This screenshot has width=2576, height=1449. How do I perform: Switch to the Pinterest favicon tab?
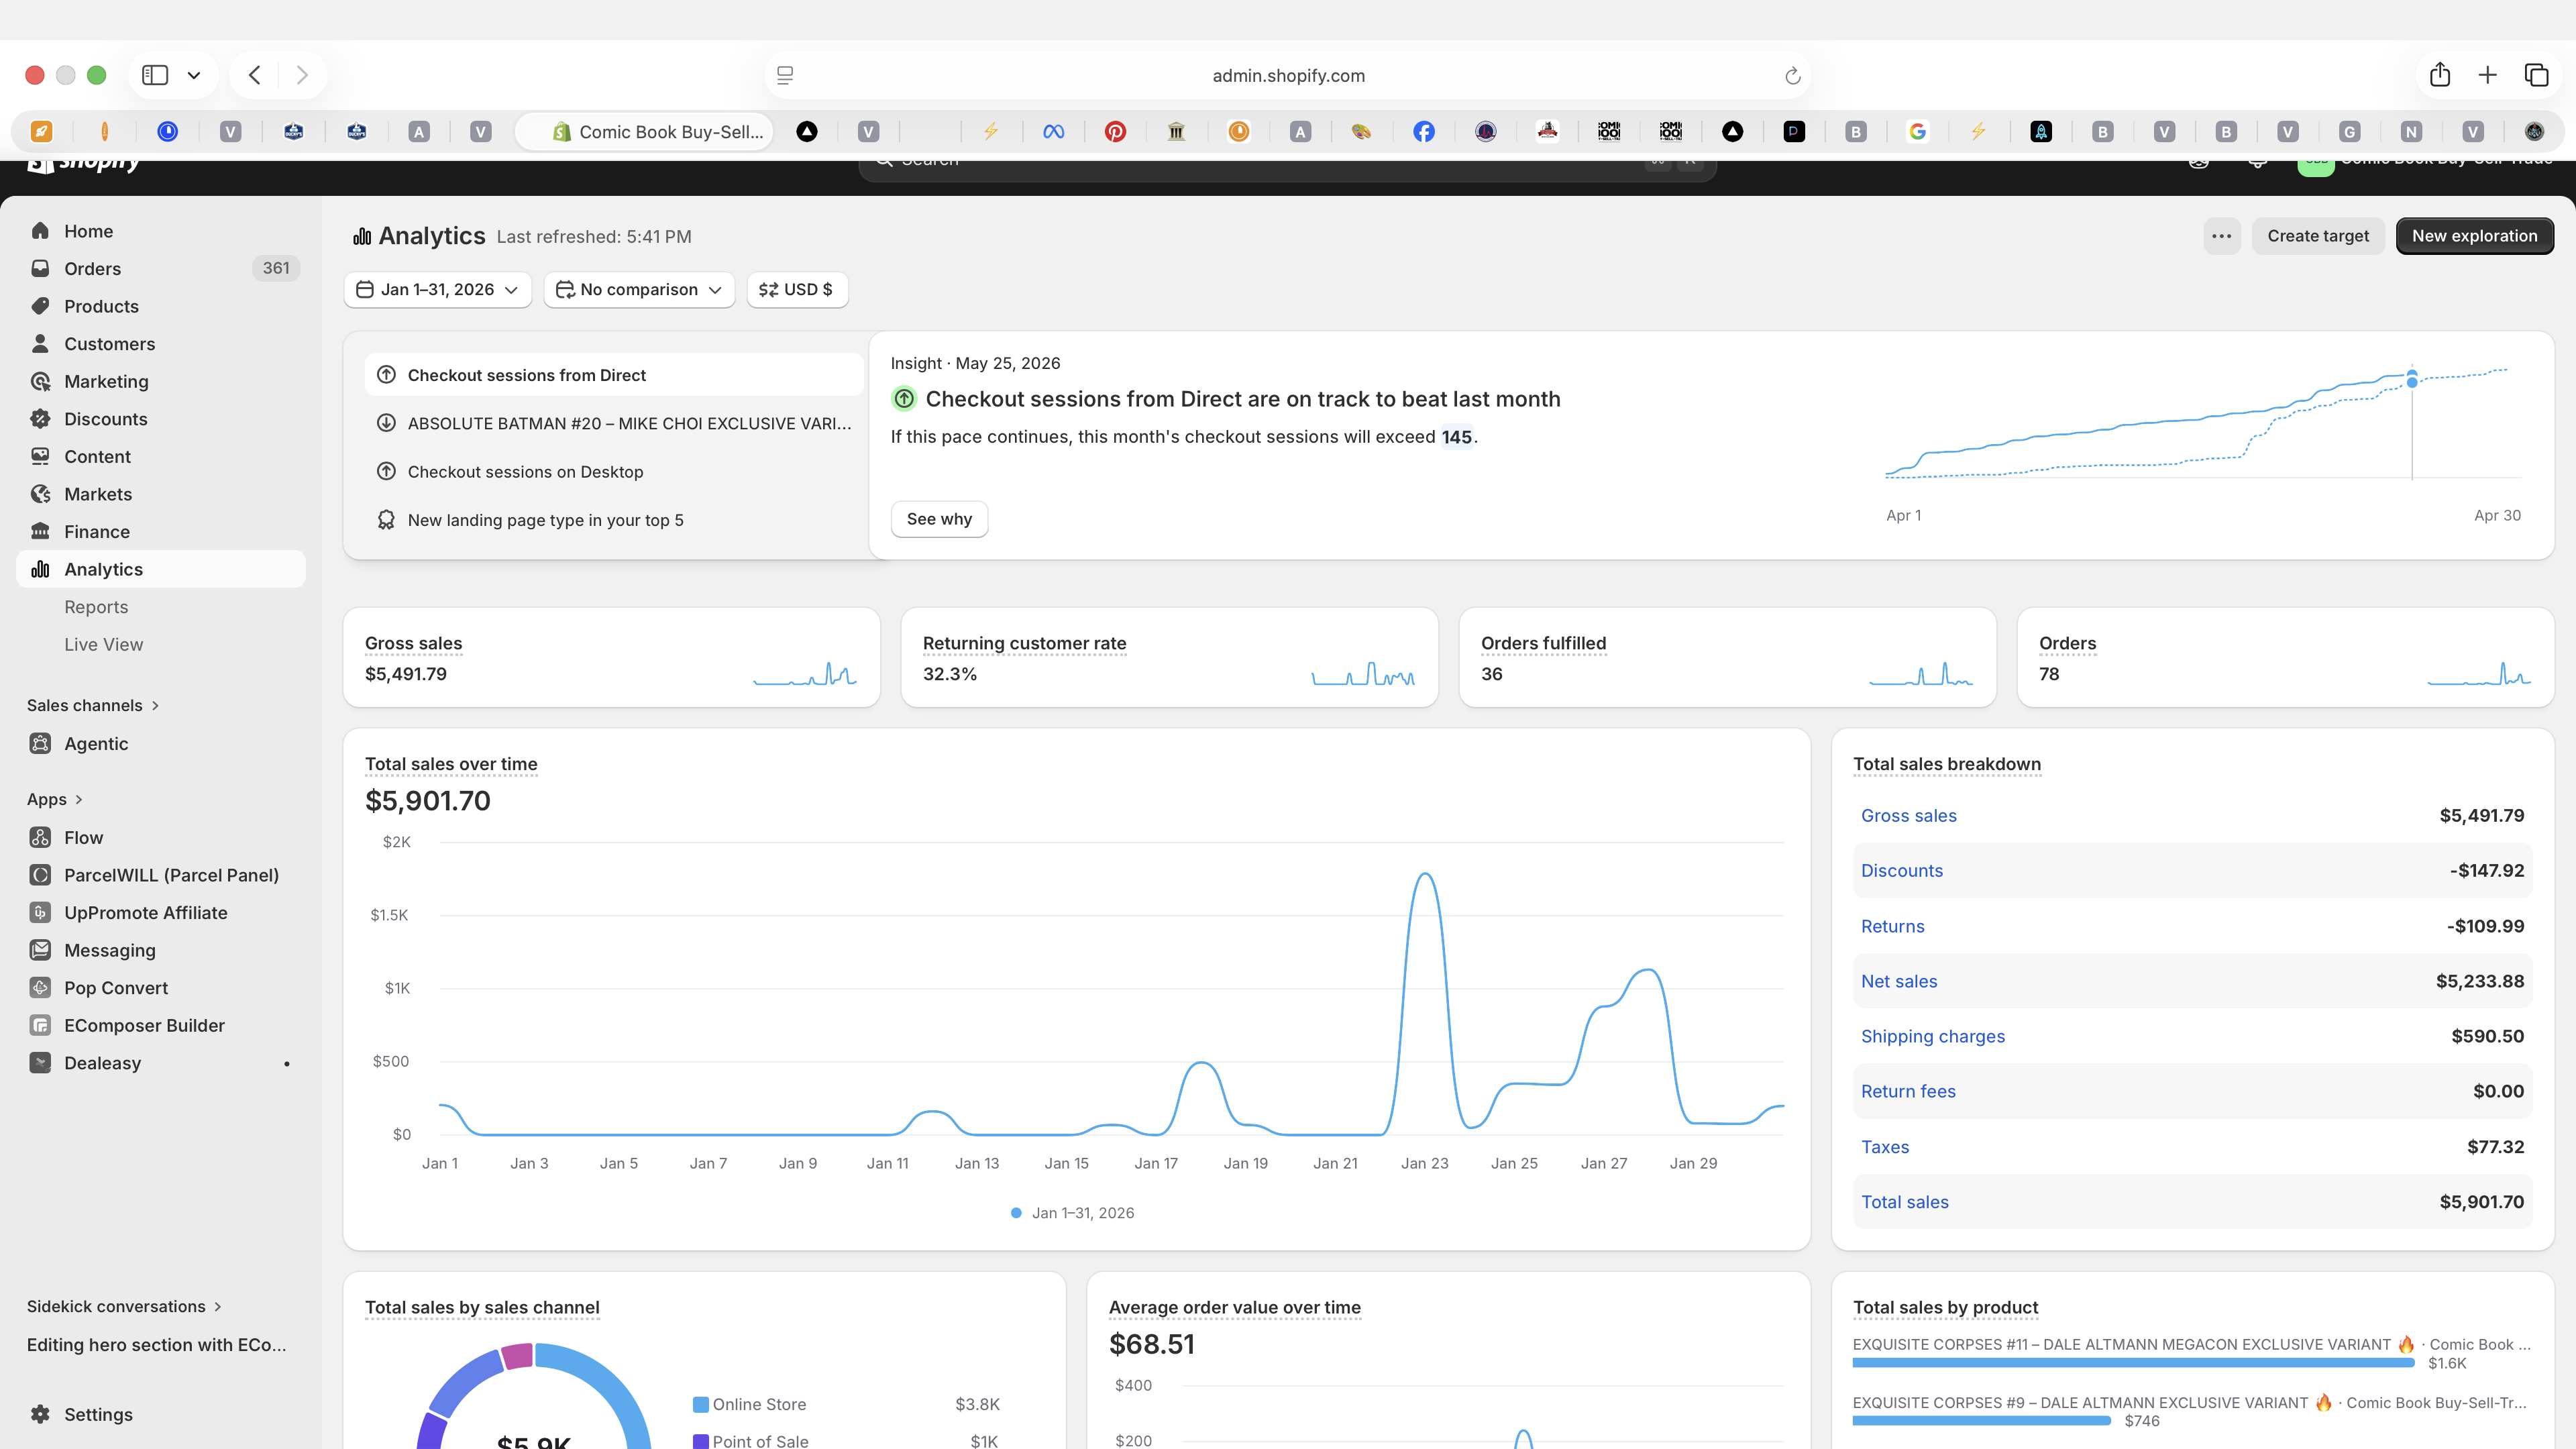pos(1115,131)
